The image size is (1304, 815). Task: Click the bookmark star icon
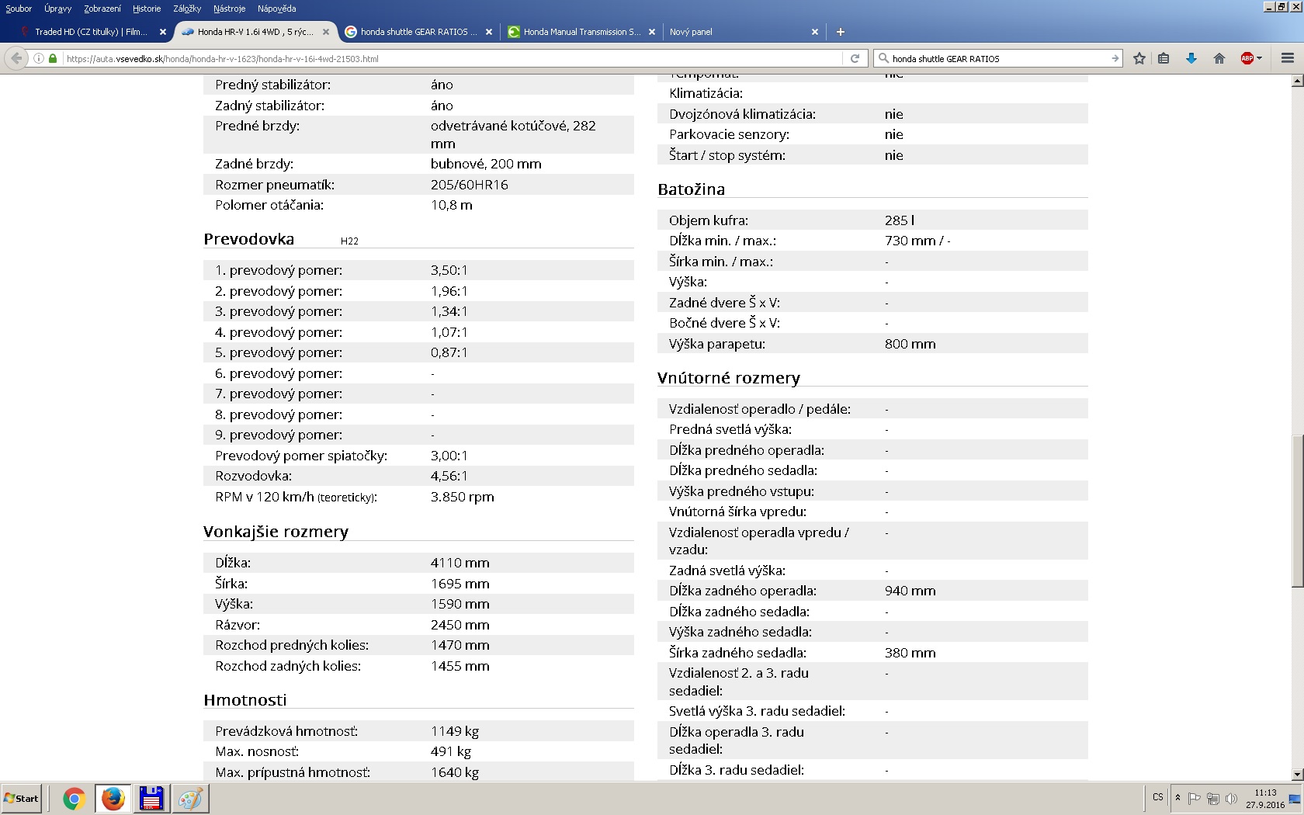tap(1139, 58)
